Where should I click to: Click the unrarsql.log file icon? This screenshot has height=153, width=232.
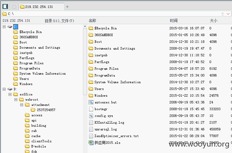point(91,129)
